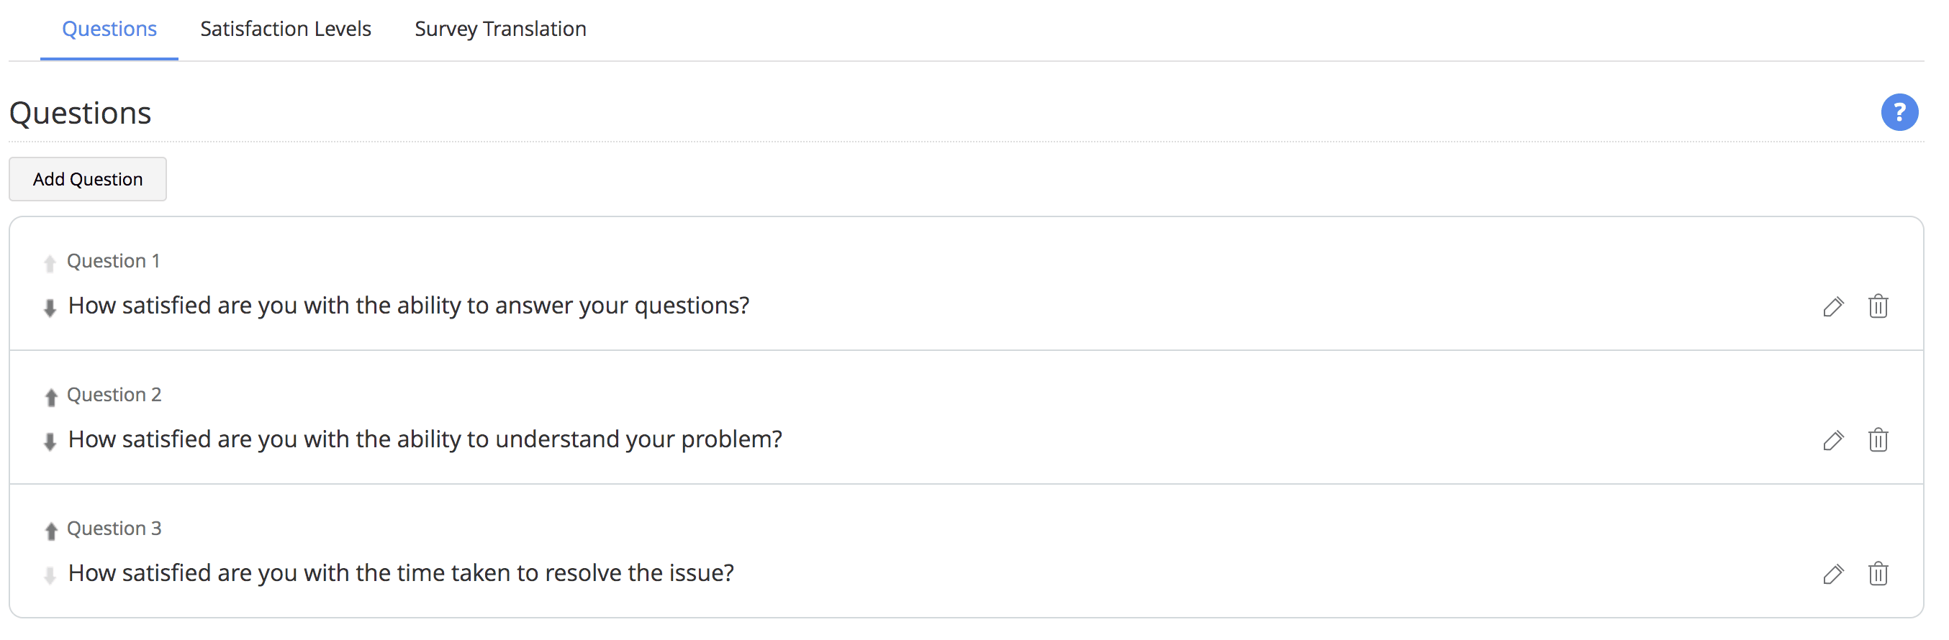Click disabled down arrow on Question 3
Image resolution: width=1949 pixels, height=640 pixels.
pyautogui.click(x=50, y=575)
